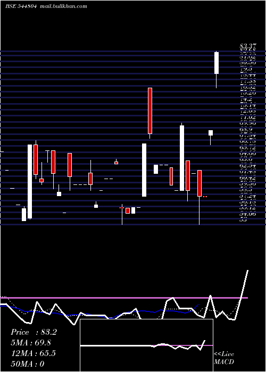The image size is (266, 372).
Task: Click the 83.37 top price axis label
Action: click(x=247, y=46)
